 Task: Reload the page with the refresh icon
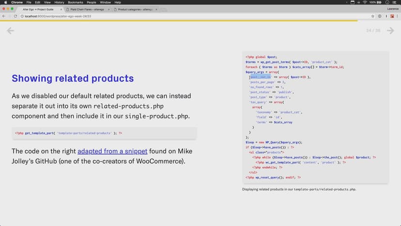pyautogui.click(x=15, y=16)
